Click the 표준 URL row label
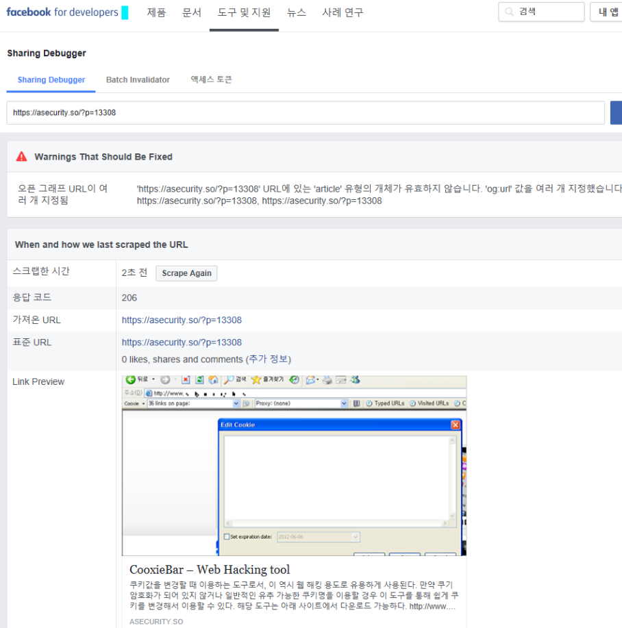Image resolution: width=622 pixels, height=628 pixels. [32, 342]
